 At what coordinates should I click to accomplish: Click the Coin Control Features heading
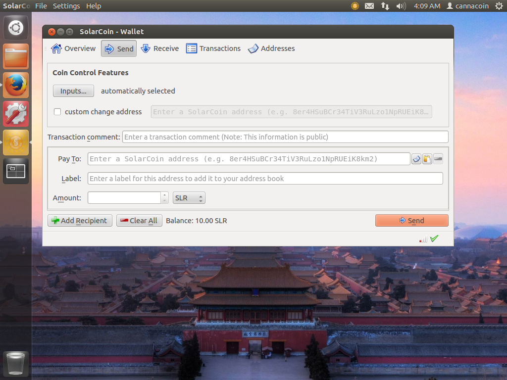click(x=91, y=73)
